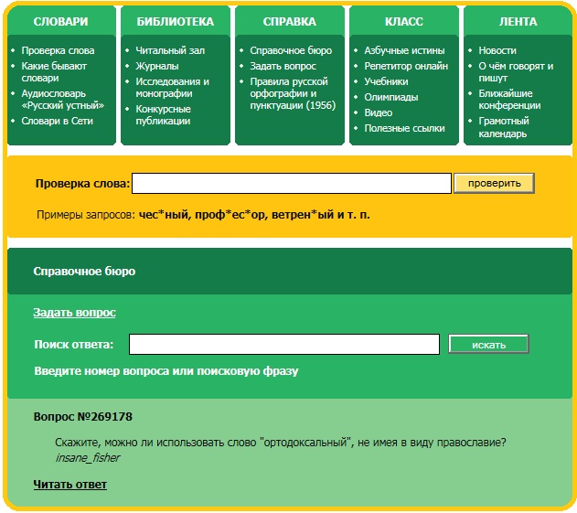577x513 pixels.
Task: Focus the Поиск ответа input field
Action: 284,345
